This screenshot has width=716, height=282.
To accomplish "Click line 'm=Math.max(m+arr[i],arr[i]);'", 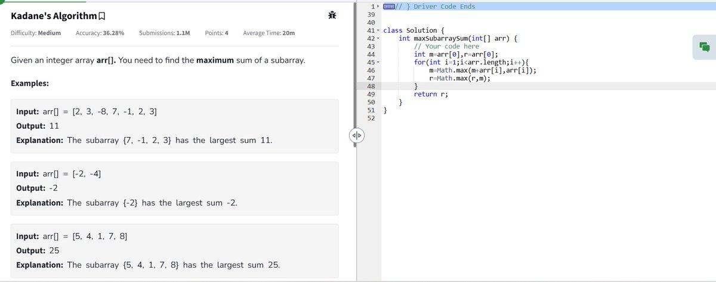I will 482,70.
